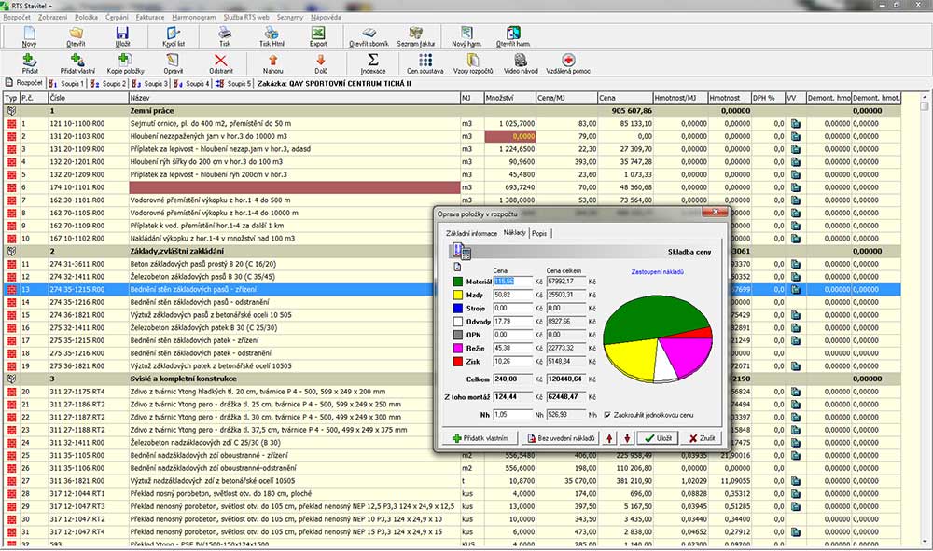This screenshot has width=933, height=551.
Task: Click the Tisk printer icon
Action: [224, 33]
